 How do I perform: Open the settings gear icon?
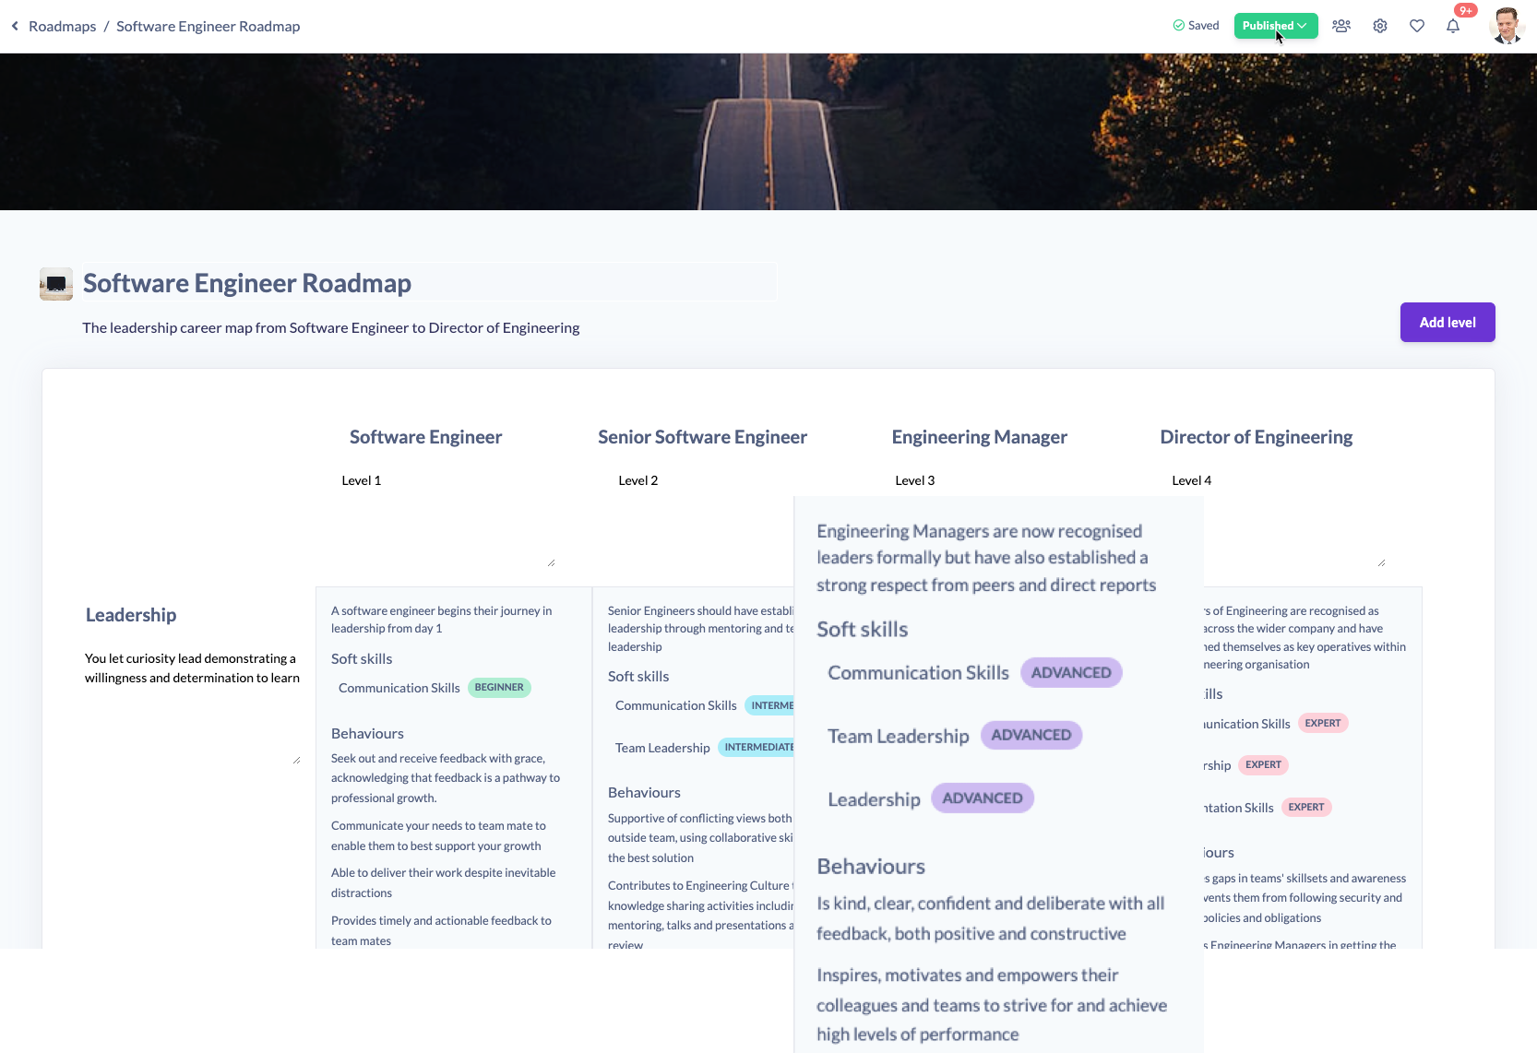tap(1379, 26)
